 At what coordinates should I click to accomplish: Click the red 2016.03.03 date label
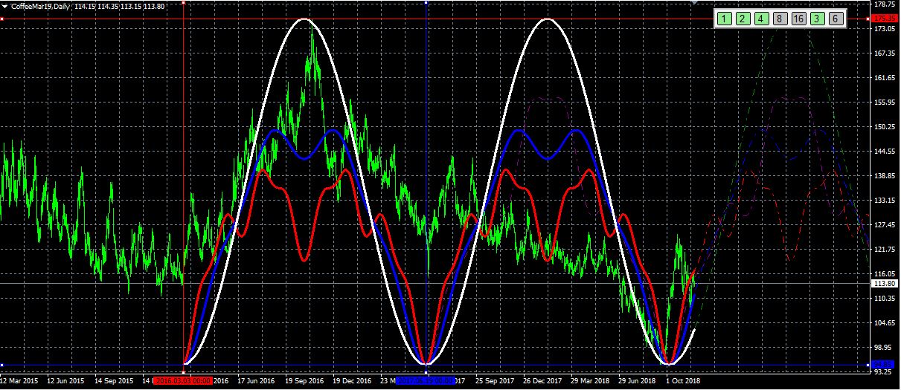click(x=183, y=380)
